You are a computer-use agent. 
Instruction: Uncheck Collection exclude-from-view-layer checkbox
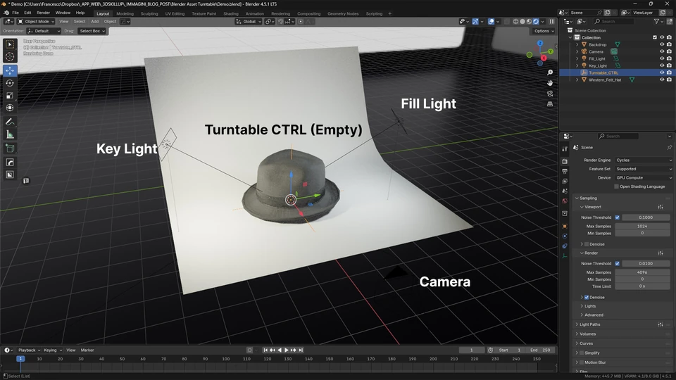[x=655, y=37]
